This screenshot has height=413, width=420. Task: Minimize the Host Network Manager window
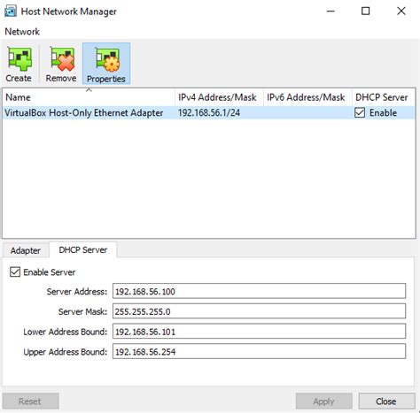click(331, 11)
